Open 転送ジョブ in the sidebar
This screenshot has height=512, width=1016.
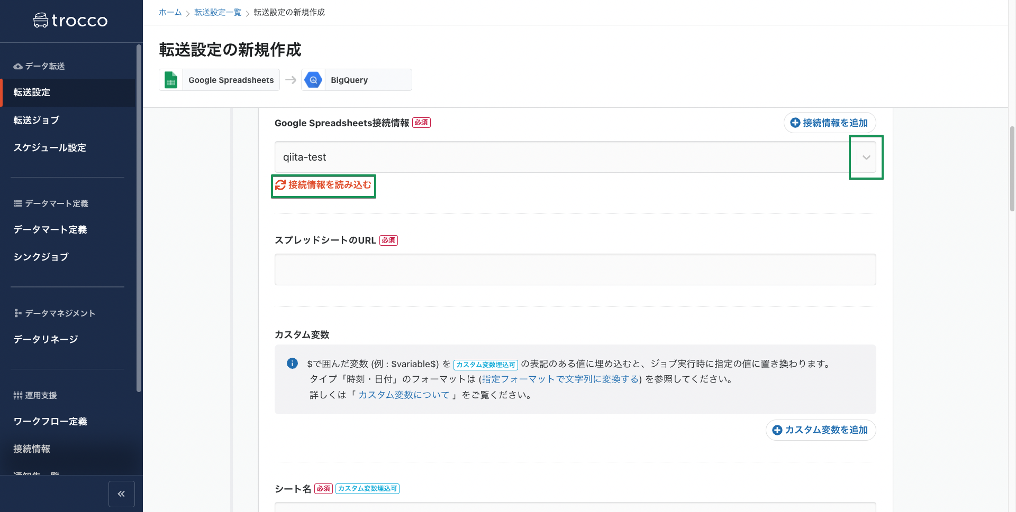tap(36, 120)
